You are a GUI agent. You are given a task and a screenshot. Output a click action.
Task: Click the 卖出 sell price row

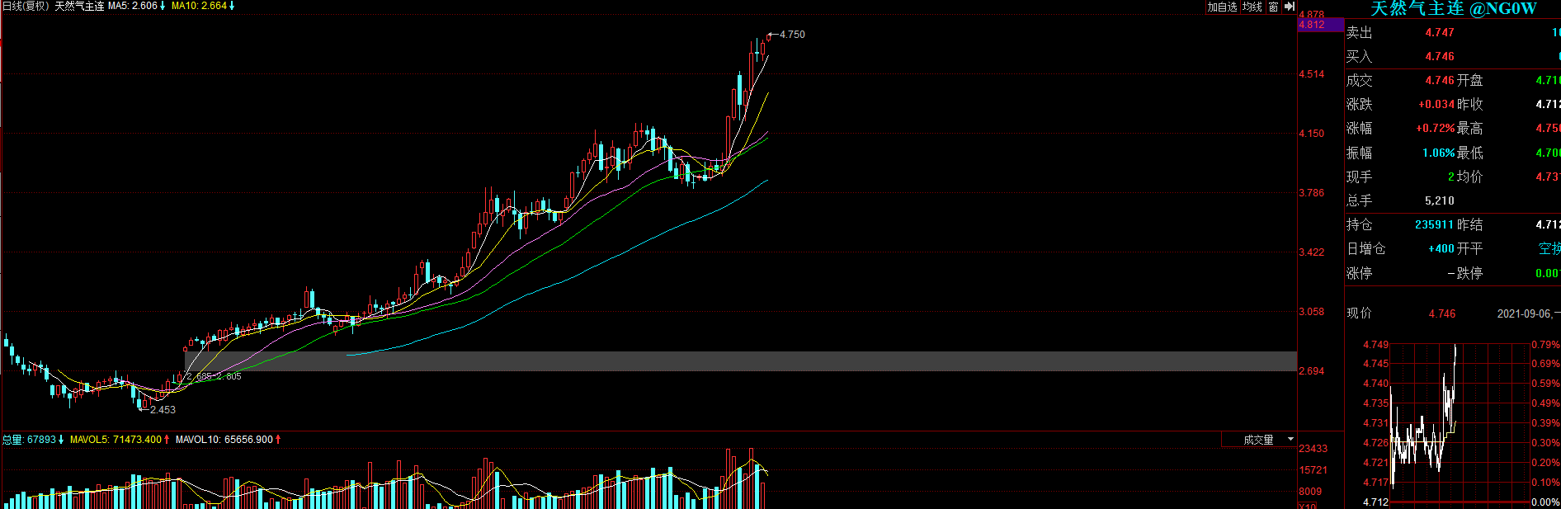[1453, 32]
